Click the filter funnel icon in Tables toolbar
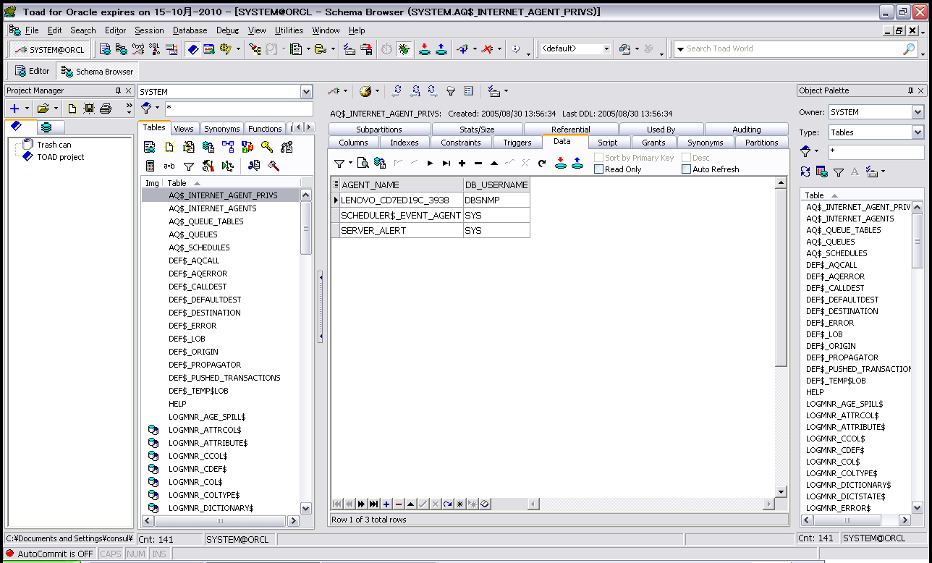The image size is (932, 563). pyautogui.click(x=188, y=166)
